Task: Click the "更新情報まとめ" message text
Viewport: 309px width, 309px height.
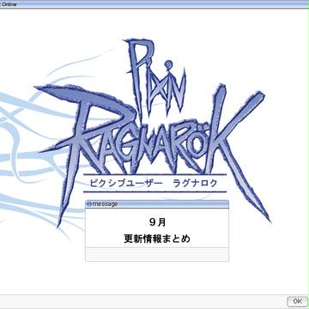Action: (x=157, y=239)
